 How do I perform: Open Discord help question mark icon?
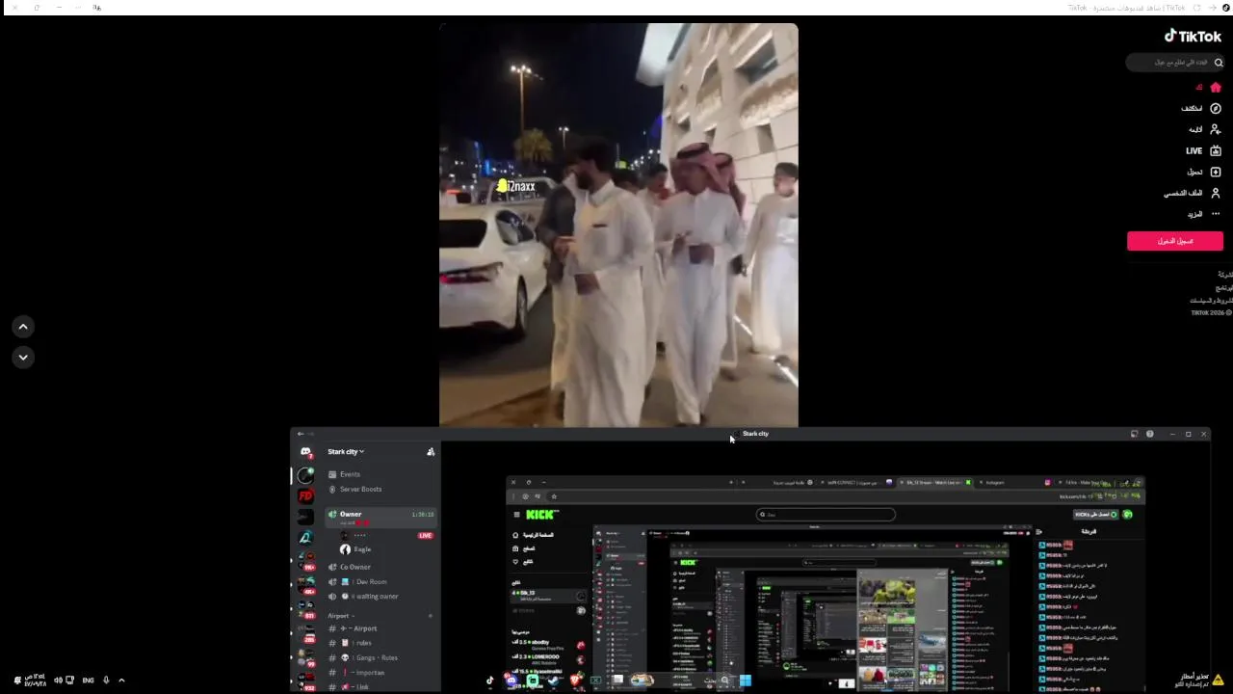click(x=1149, y=434)
